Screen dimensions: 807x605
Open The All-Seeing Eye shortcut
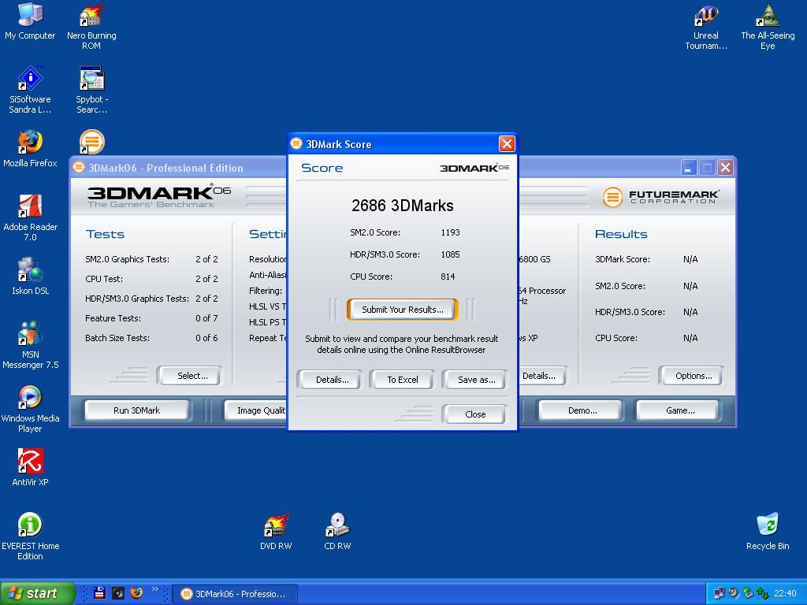pyautogui.click(x=767, y=16)
